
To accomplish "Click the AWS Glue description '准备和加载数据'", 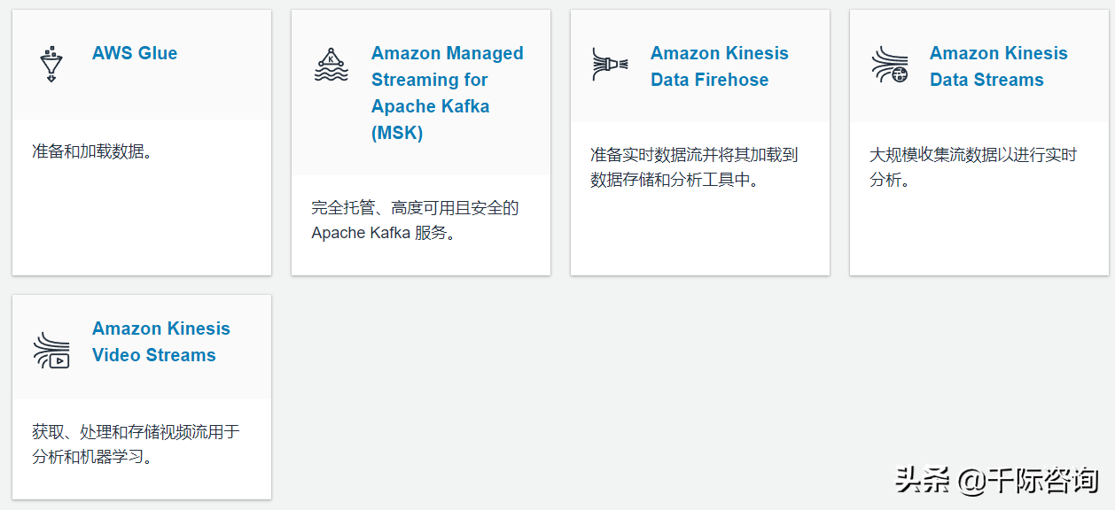I will [x=93, y=151].
